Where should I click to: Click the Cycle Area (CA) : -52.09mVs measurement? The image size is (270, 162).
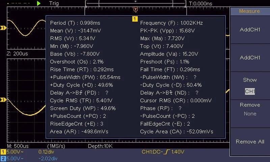[177, 132]
